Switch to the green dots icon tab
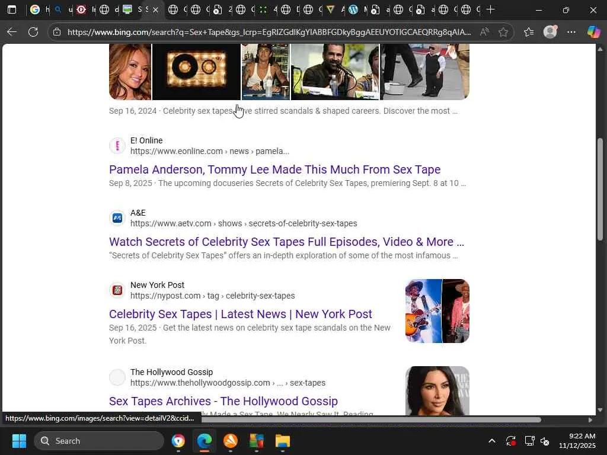Image resolution: width=607 pixels, height=455 pixels. (263, 9)
